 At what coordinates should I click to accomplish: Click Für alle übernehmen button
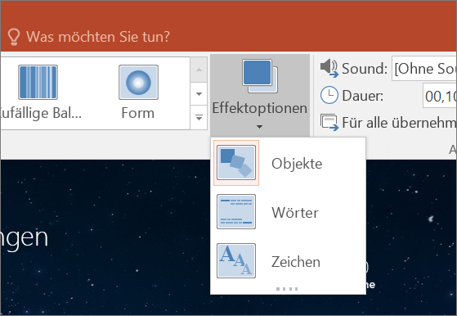pyautogui.click(x=388, y=122)
